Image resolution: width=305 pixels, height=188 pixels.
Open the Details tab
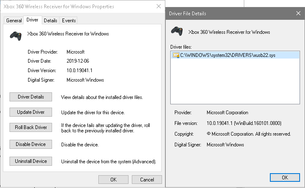pos(50,20)
